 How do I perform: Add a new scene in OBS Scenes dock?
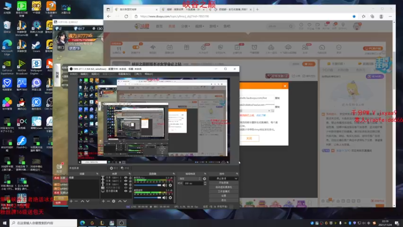tap(71, 201)
